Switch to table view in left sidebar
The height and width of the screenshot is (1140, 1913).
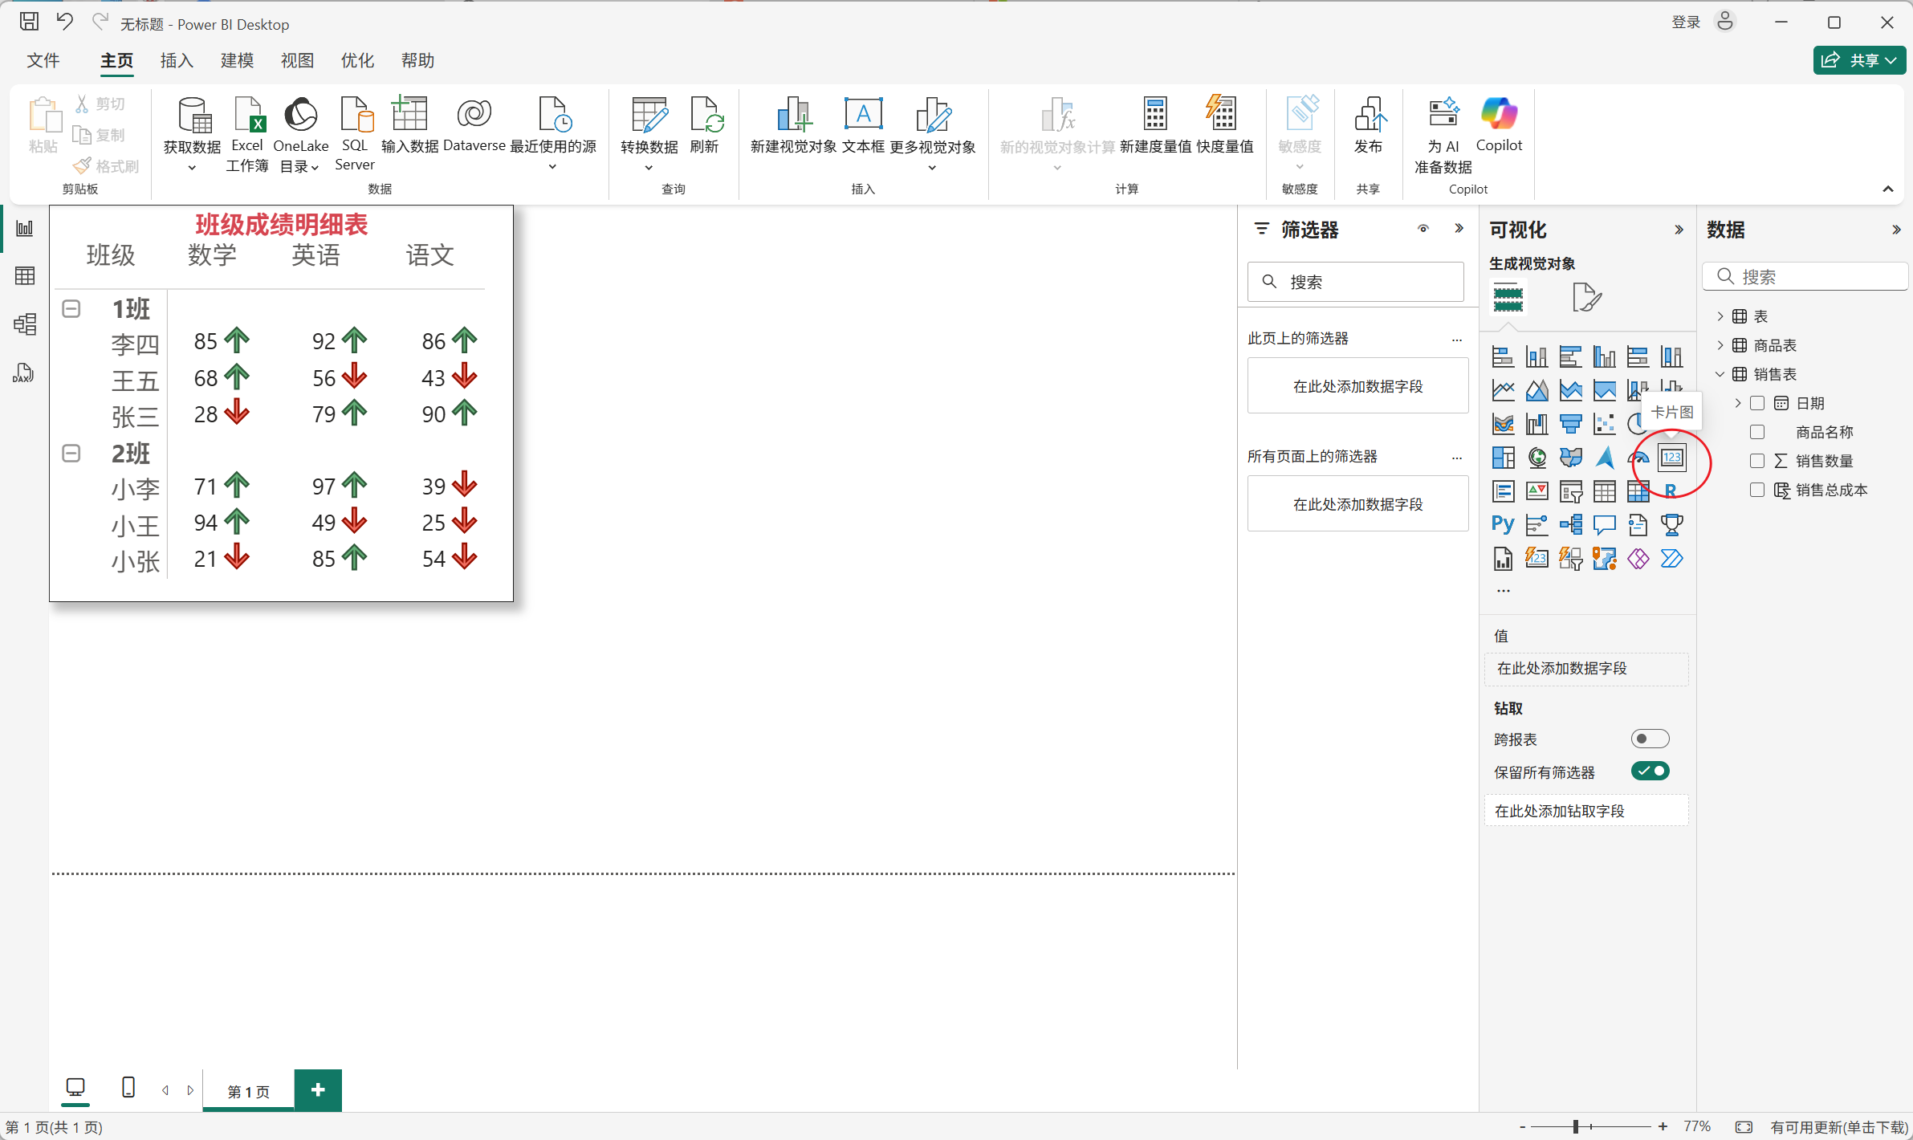[x=25, y=276]
